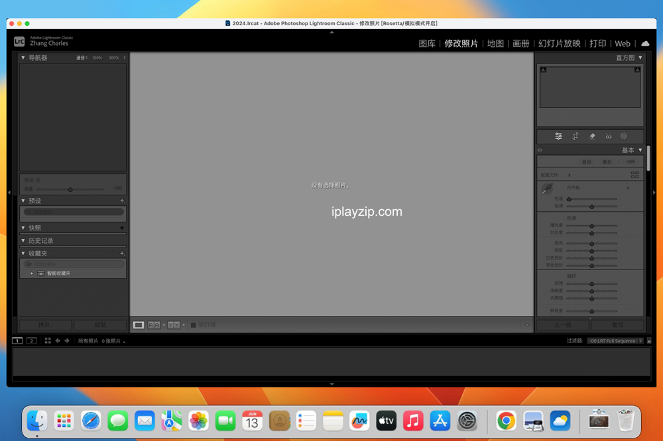Collapse the Histogram panel triangle

pos(640,58)
